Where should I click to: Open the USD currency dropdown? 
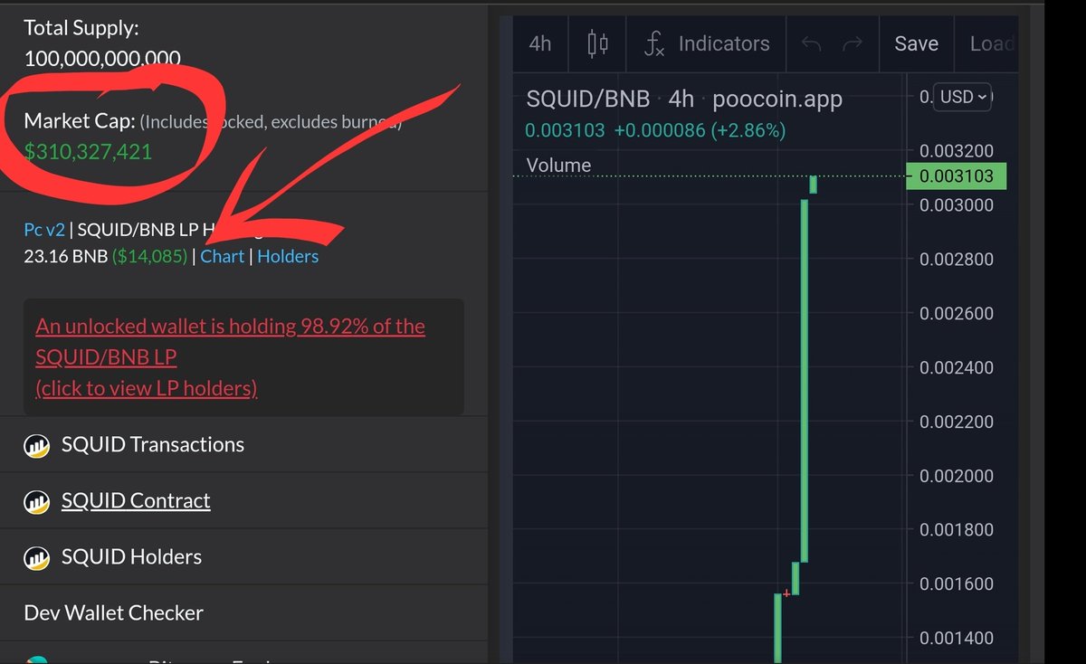[x=964, y=97]
